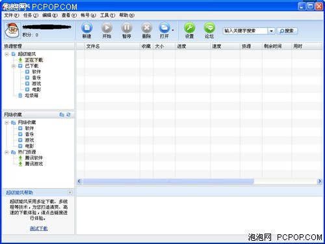This screenshot has width=325, height=244.
Task: Select 音乐 under 已下载
Action: [36, 77]
